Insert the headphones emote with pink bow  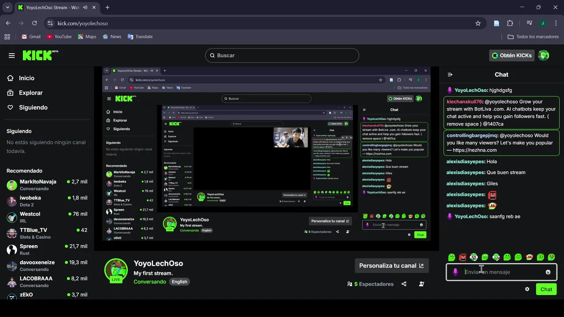(474, 257)
